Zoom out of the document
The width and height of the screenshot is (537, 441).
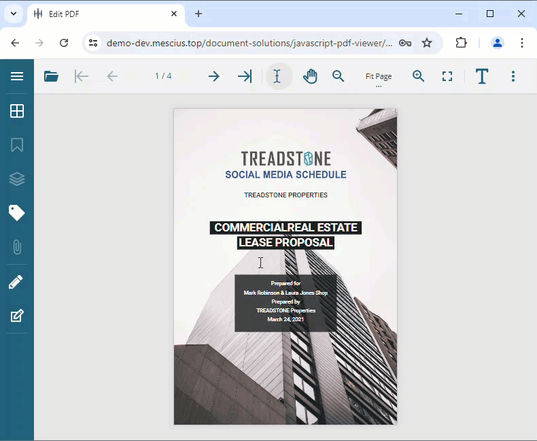[338, 76]
